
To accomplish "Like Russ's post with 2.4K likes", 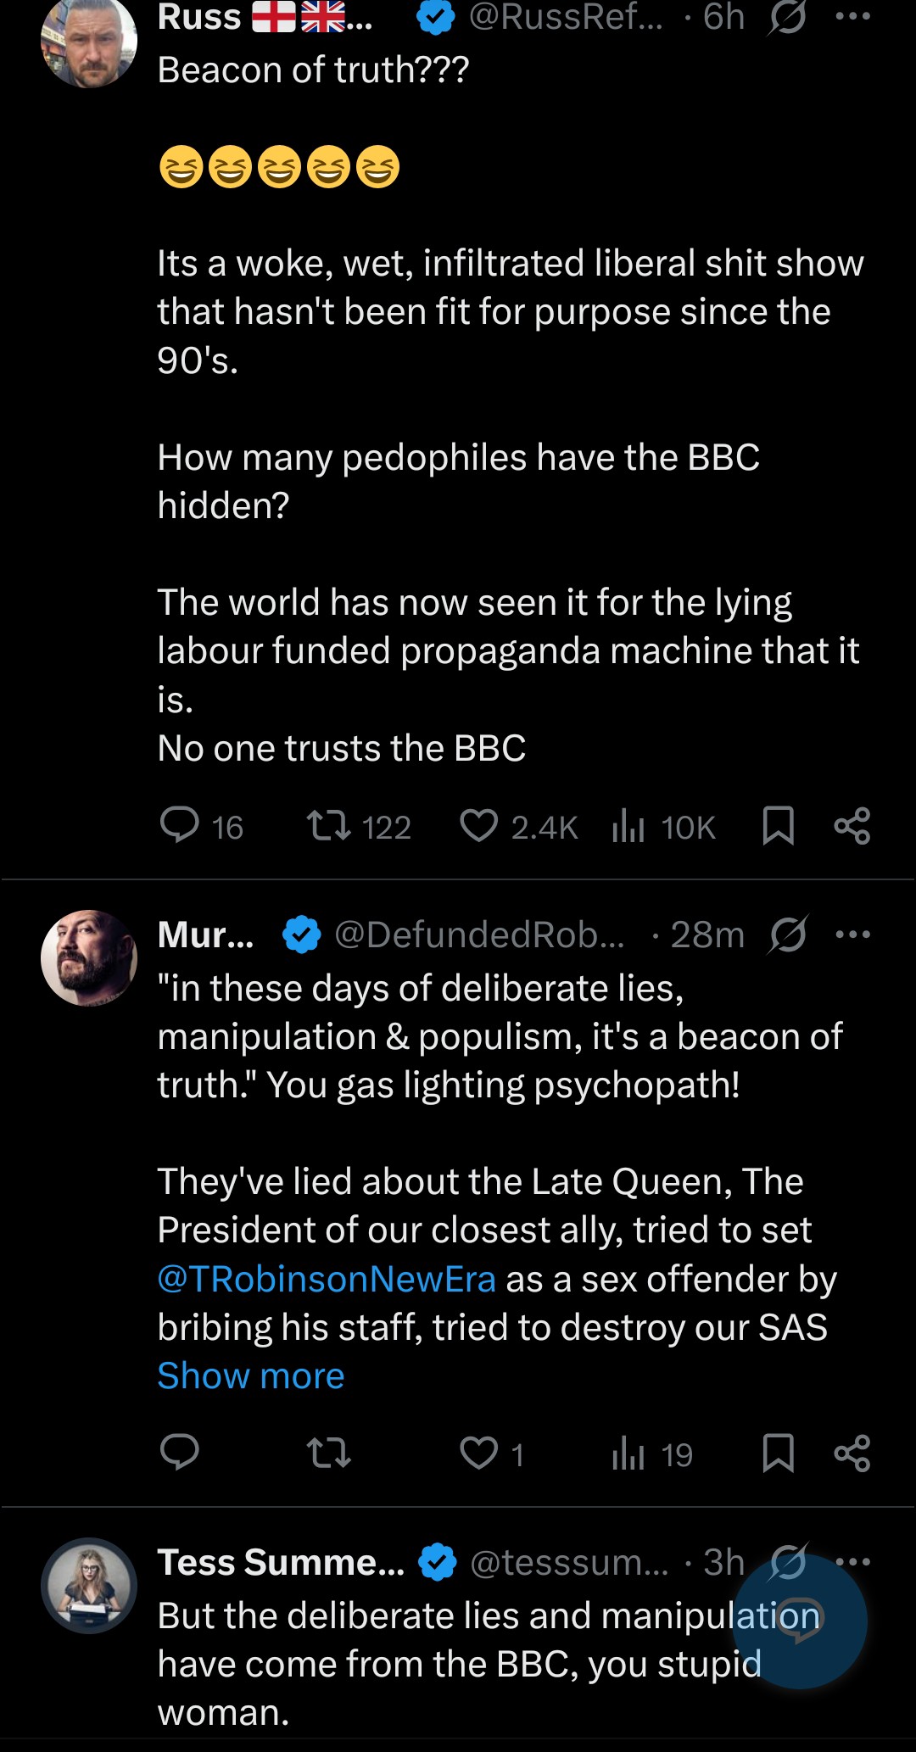I will pyautogui.click(x=479, y=826).
